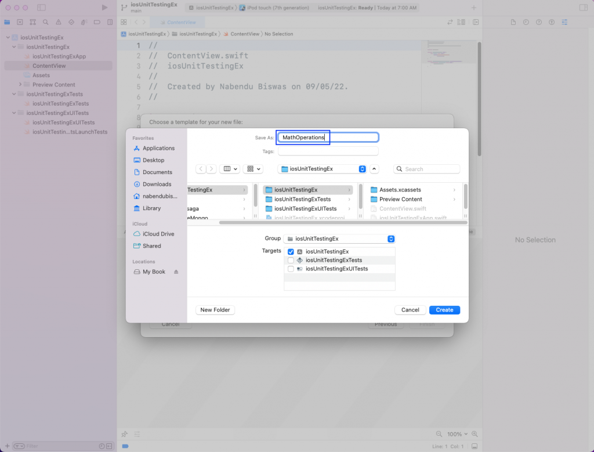This screenshot has height=452, width=594.
Task: Select Library in Favorites sidebar
Action: click(x=147, y=208)
